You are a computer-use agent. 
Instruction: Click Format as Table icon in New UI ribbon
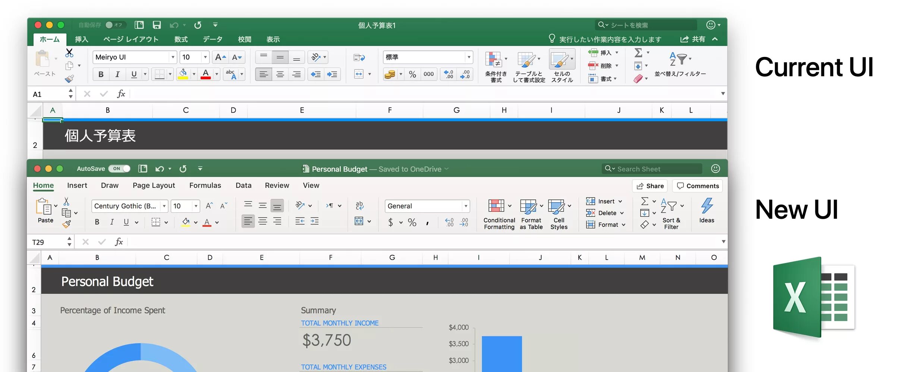tap(528, 206)
